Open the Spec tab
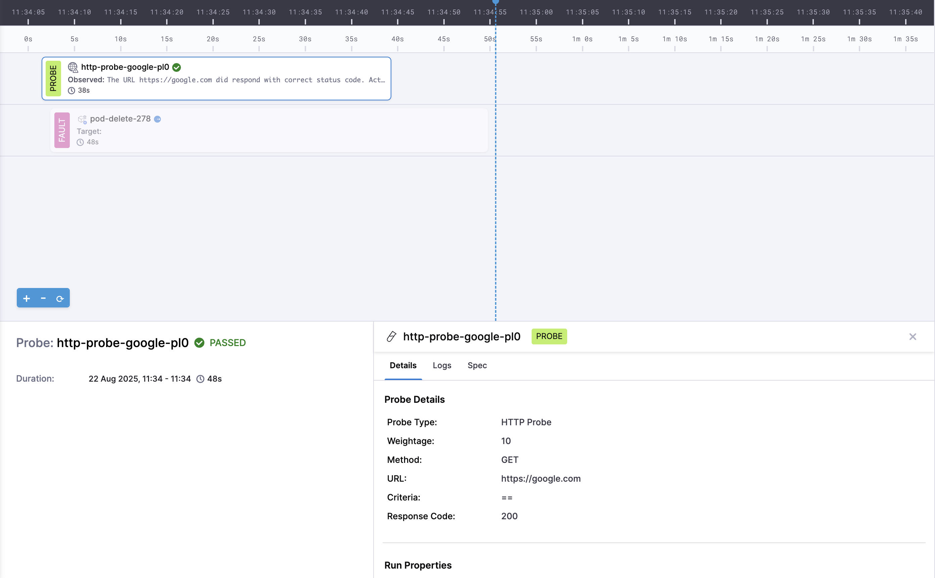The width and height of the screenshot is (935, 578). 477,366
